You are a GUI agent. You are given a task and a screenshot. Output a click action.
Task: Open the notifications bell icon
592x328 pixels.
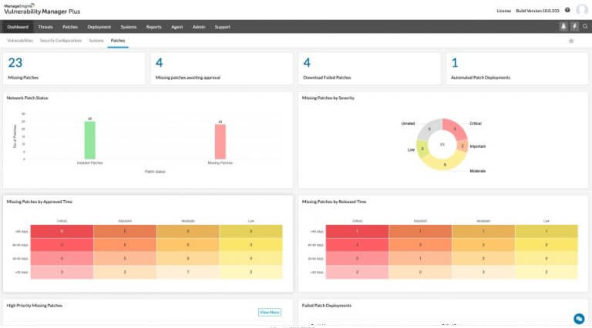pos(563,26)
